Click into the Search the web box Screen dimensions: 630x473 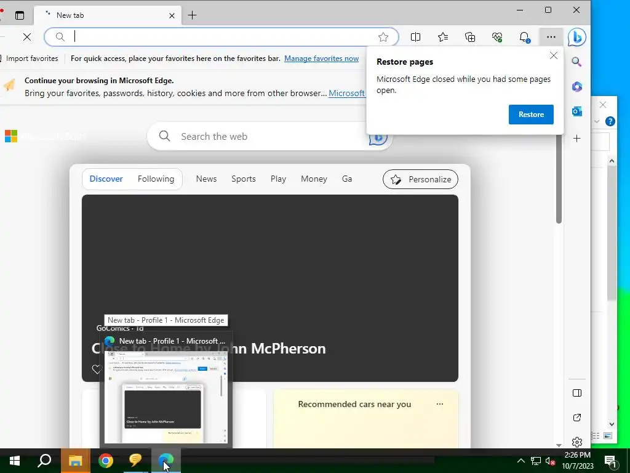269,136
